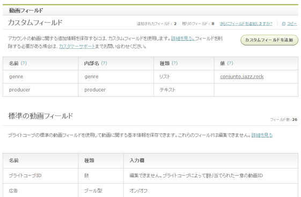301x197 pixels.
Task: Open the 値 (?) help tooltip
Action: pos(230,63)
